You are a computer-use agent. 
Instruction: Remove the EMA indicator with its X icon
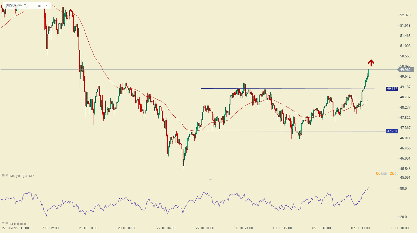6,175
